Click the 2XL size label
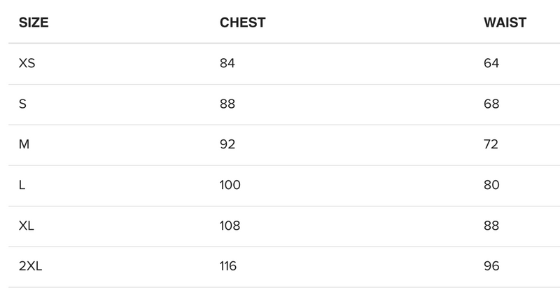560x297 pixels. pos(30,267)
